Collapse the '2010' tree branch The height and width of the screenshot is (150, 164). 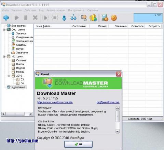click(x=9, y=76)
